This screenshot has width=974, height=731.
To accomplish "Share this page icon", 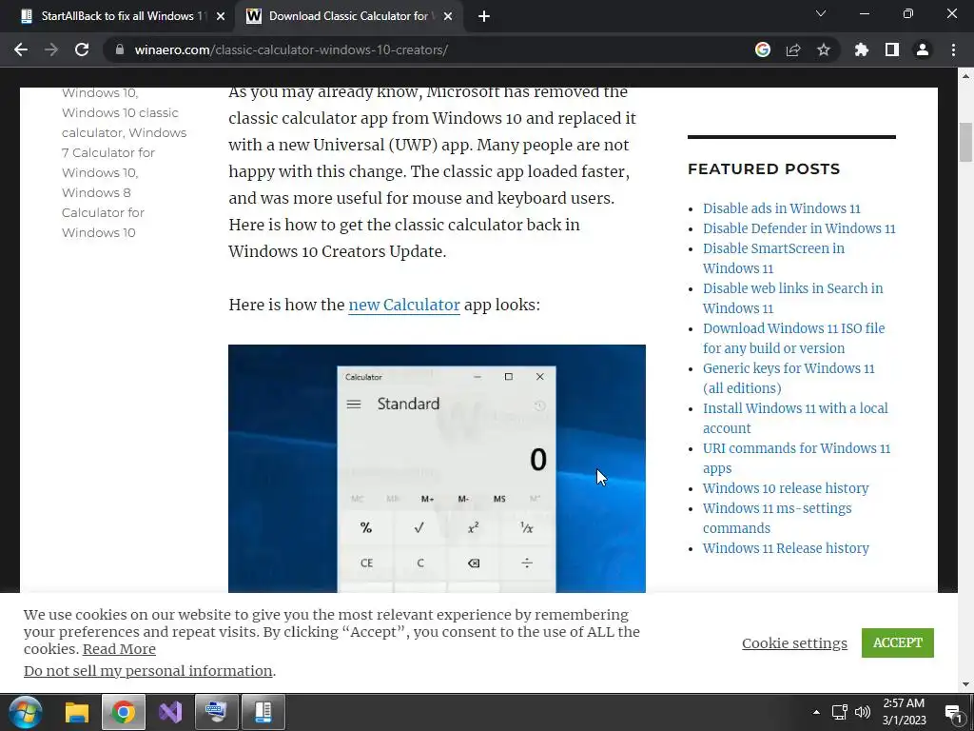I will coord(793,49).
